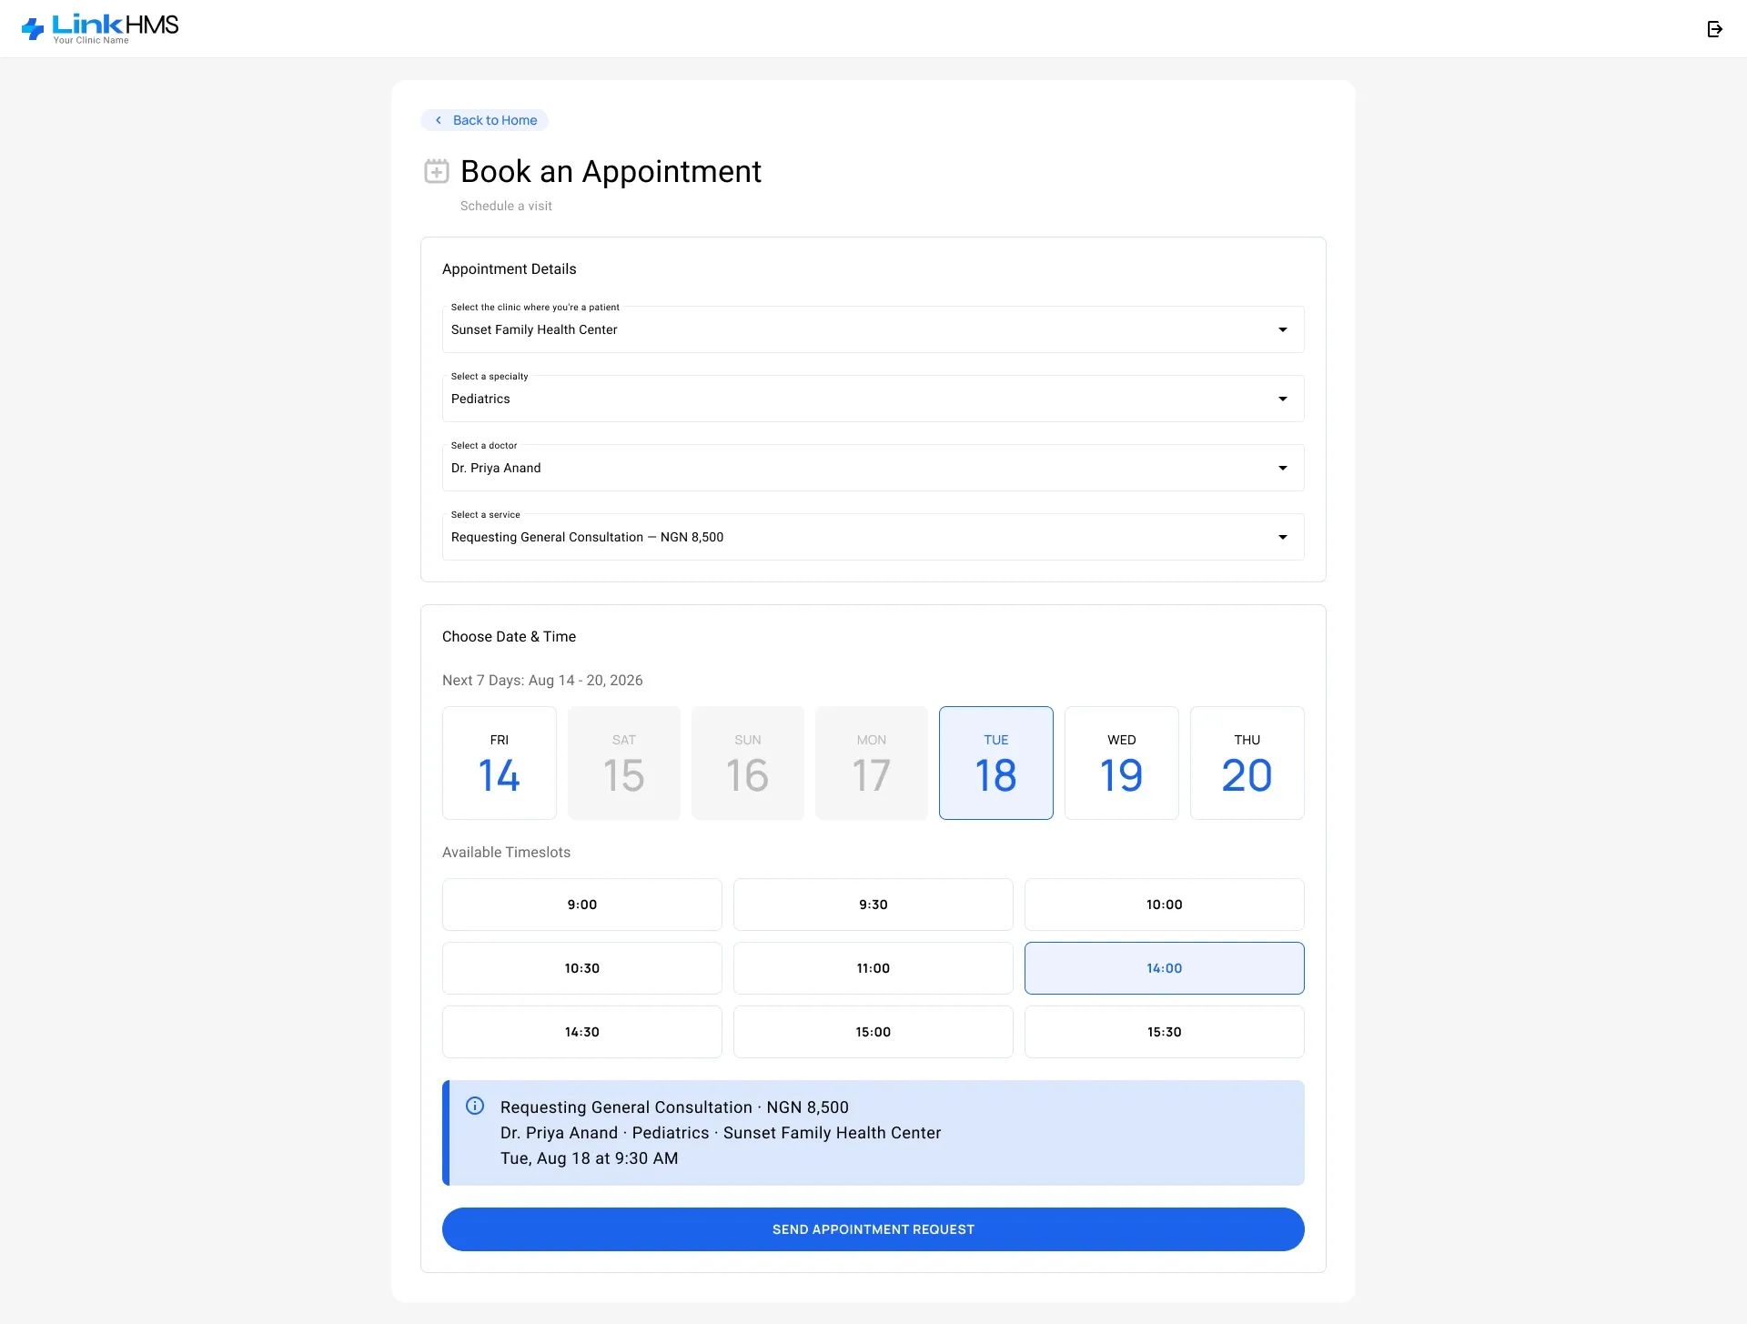Open the clinic dropdown showing Sunset Family Health Center
1747x1324 pixels.
pyautogui.click(x=873, y=329)
